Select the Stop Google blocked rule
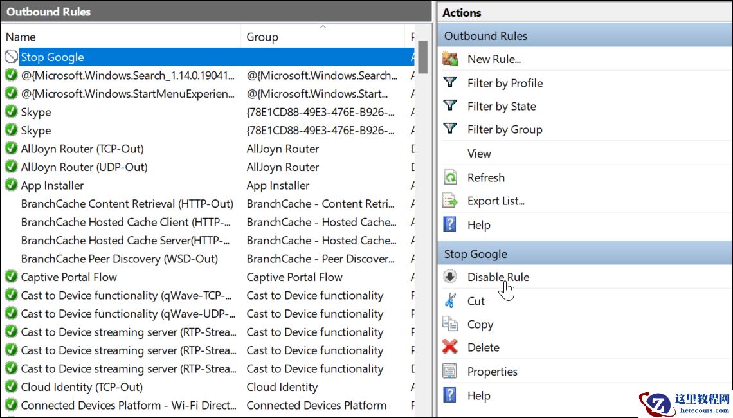The height and width of the screenshot is (418, 733). point(53,57)
